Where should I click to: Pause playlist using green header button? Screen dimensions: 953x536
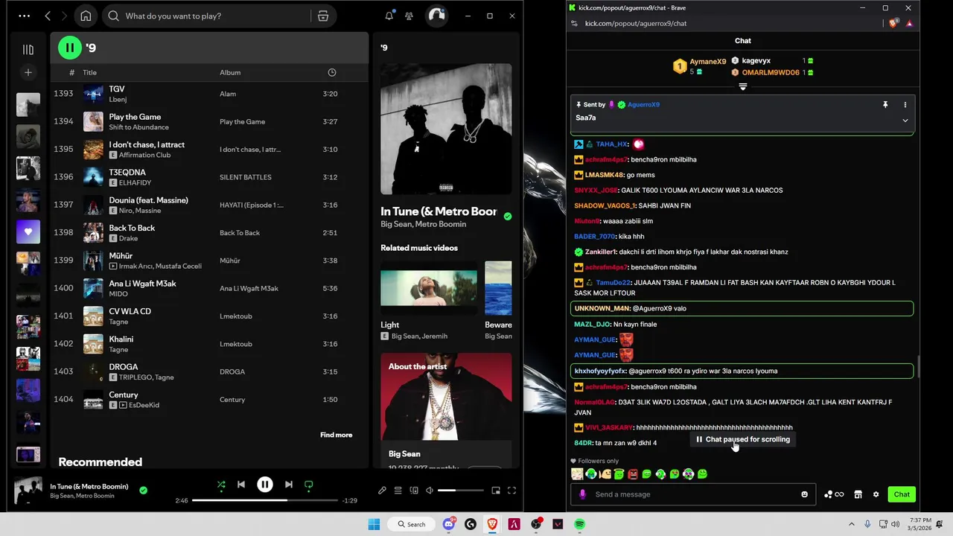coord(70,48)
